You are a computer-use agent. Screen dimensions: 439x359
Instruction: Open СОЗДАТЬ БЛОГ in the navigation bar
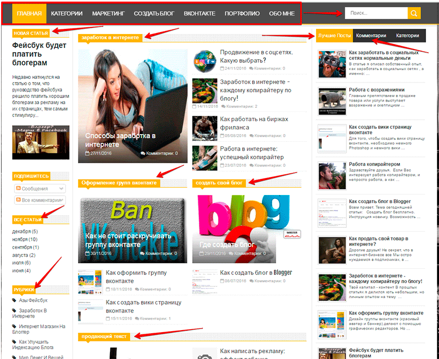tap(154, 13)
